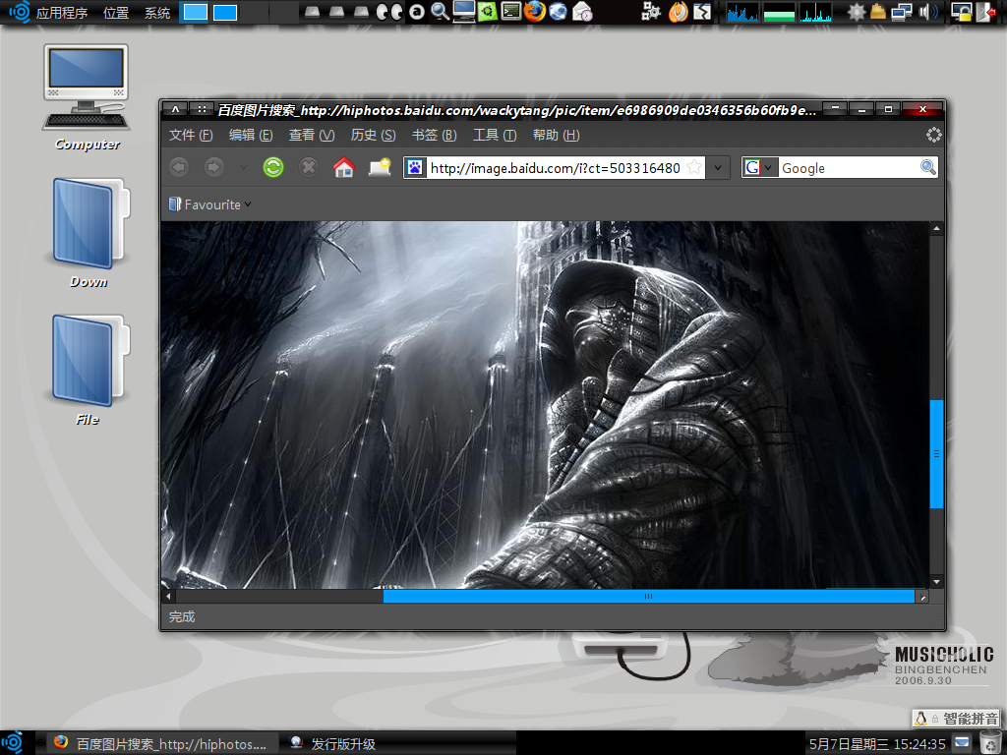
Task: Open the mail envelope icon in top panel
Action: (582, 12)
